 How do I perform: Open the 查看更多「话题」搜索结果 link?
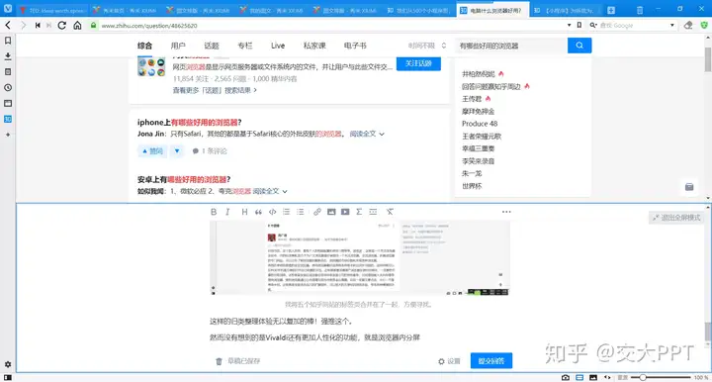tap(215, 90)
